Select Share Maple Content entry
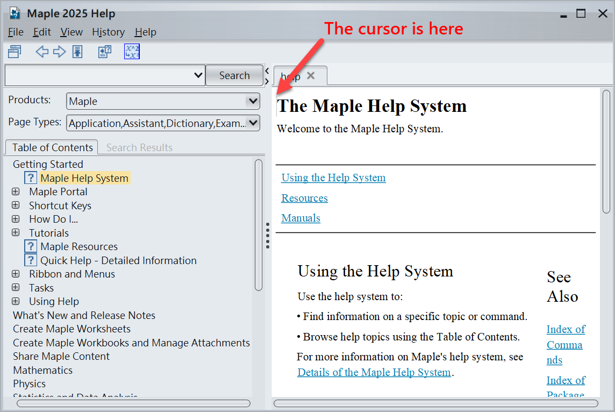Image resolution: width=615 pixels, height=412 pixels. tap(61, 356)
